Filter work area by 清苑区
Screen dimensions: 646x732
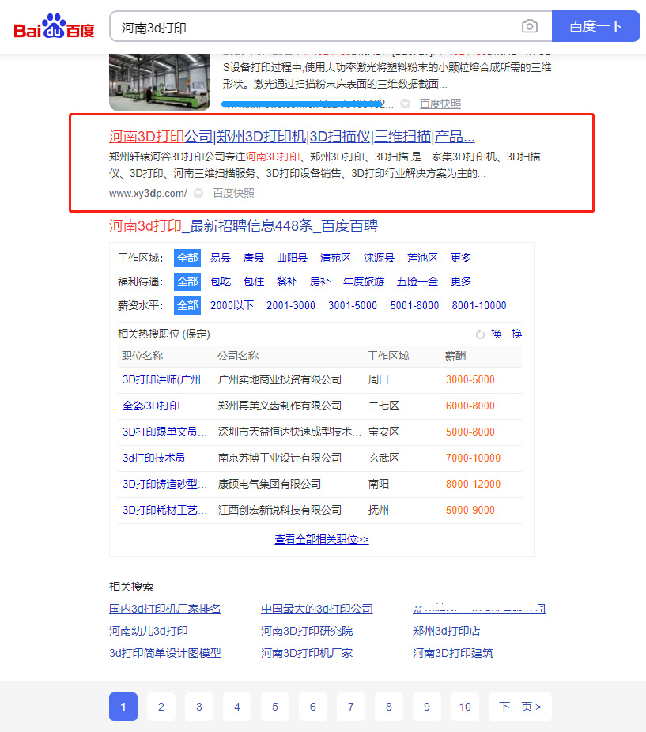tap(335, 258)
